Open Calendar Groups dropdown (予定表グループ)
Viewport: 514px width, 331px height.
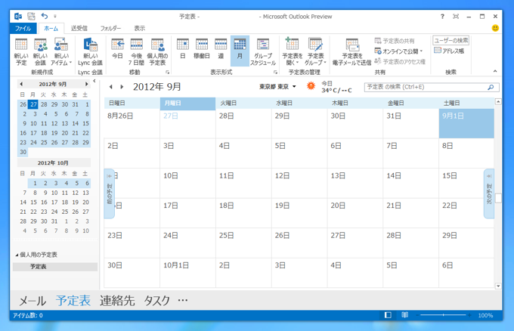(x=315, y=51)
